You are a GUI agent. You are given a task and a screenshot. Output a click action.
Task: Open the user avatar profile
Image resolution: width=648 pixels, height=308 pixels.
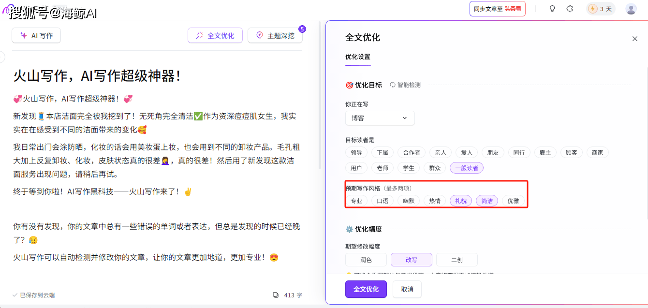(x=631, y=9)
